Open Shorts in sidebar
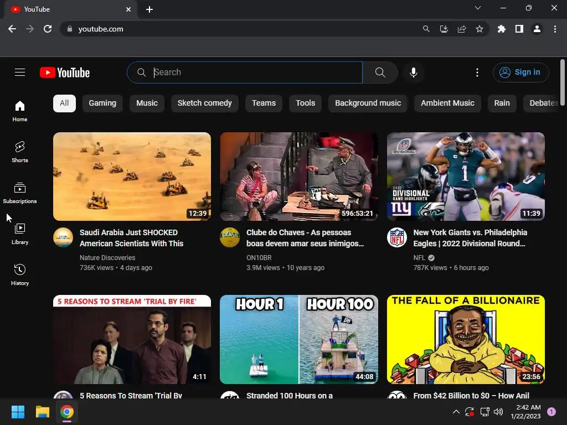567x425 pixels. coord(20,152)
